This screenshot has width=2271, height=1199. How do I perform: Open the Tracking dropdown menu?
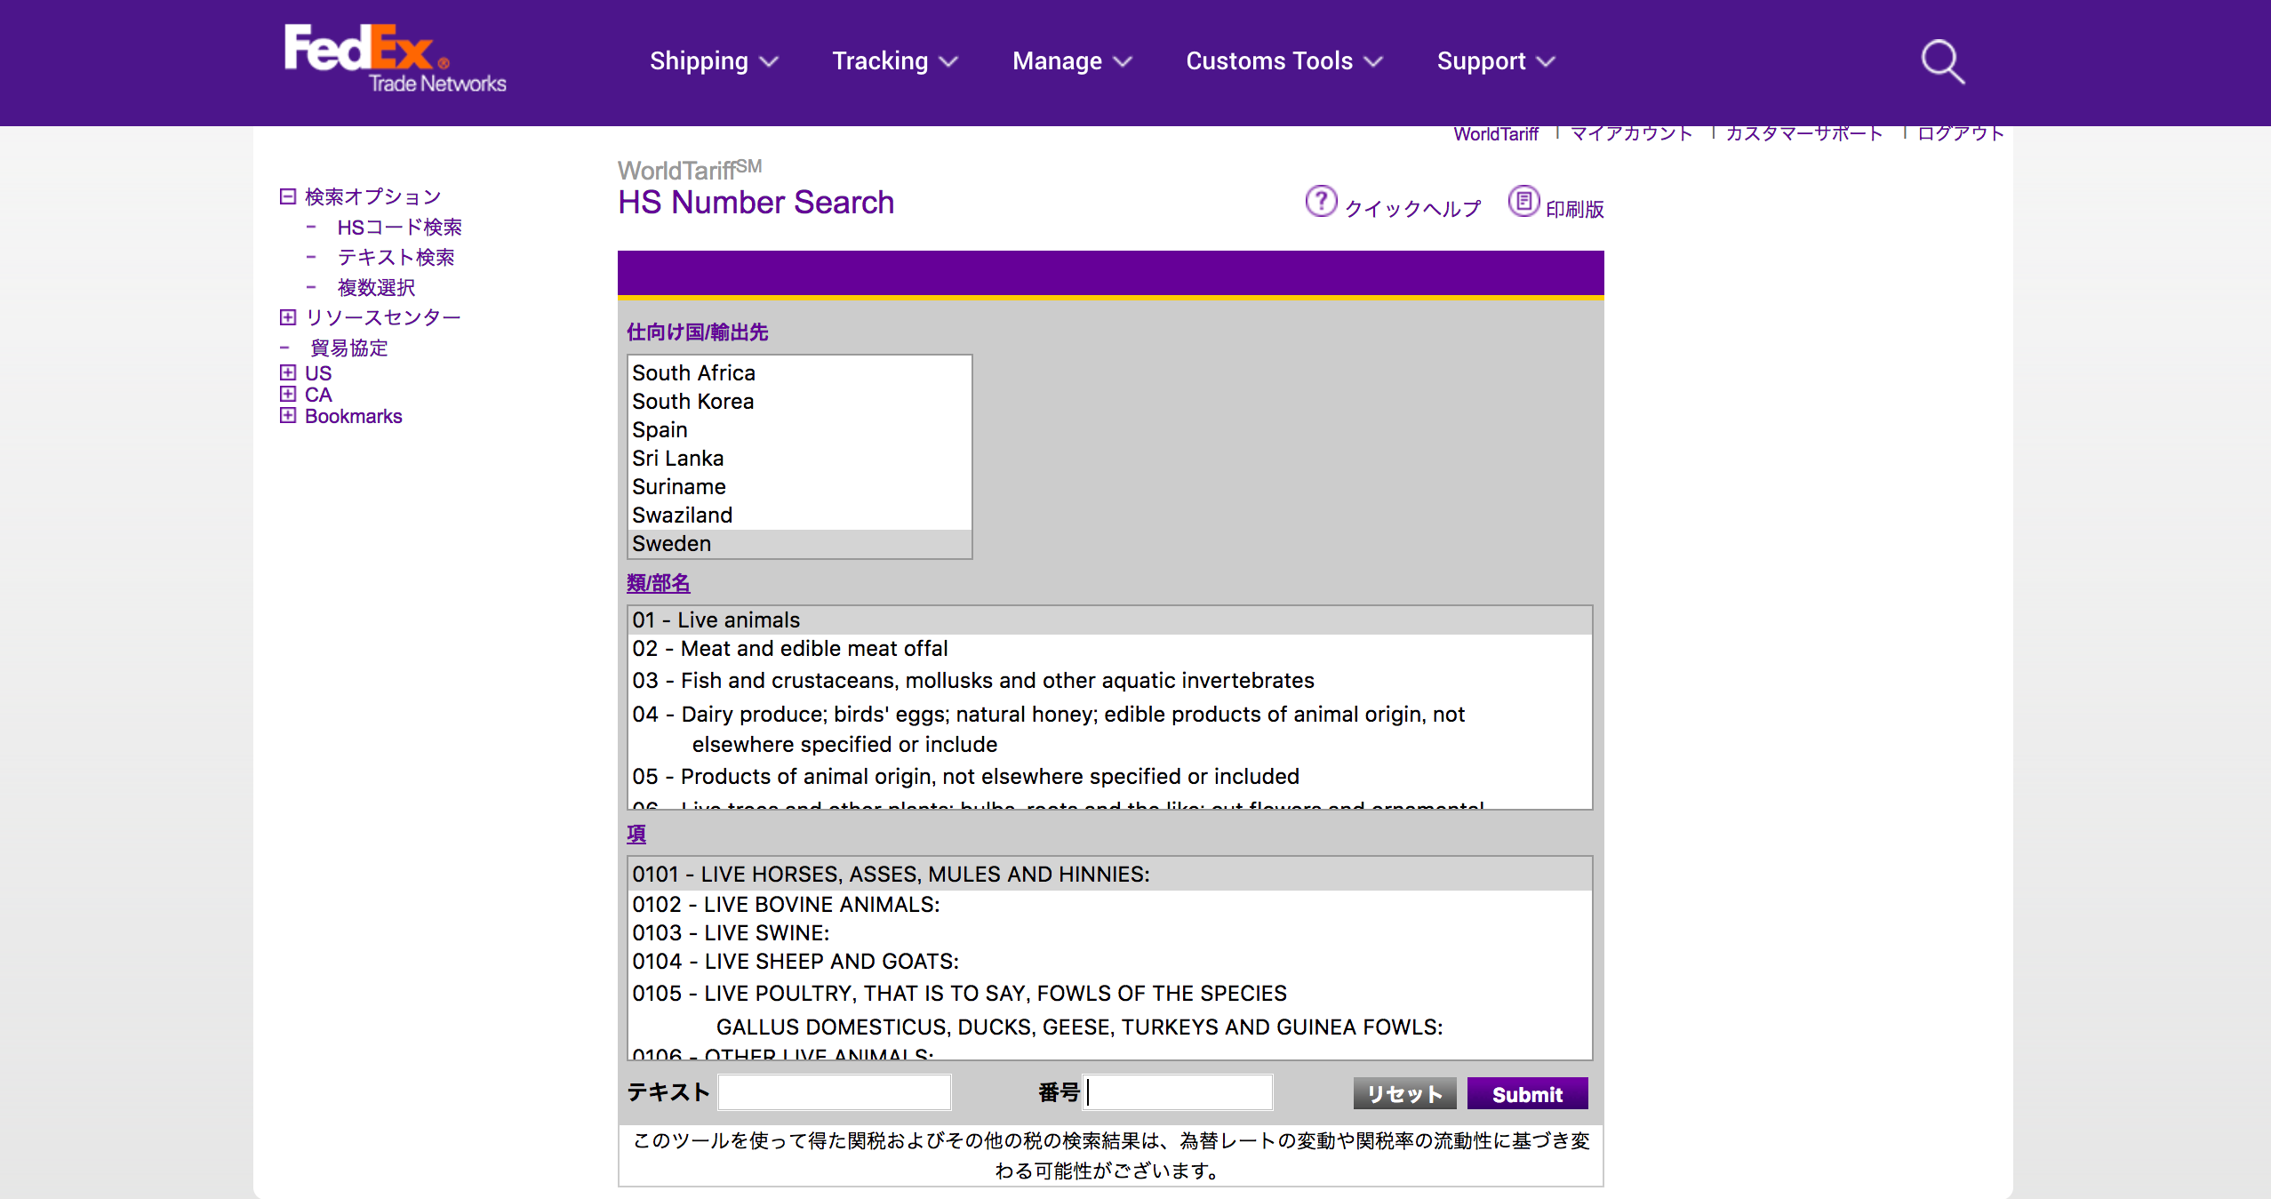(895, 61)
